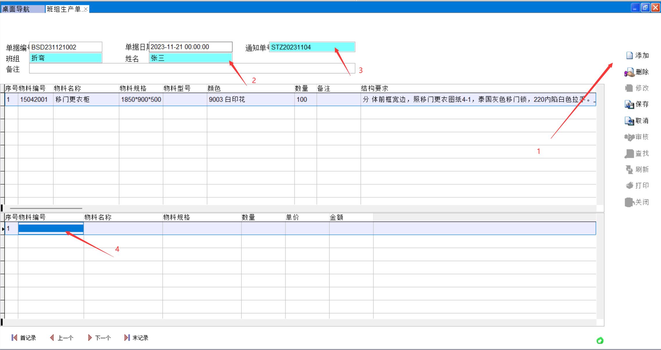Select the blue highlighted 物料编号 cell in lower grid
Image resolution: width=661 pixels, height=350 pixels.
pyautogui.click(x=51, y=228)
